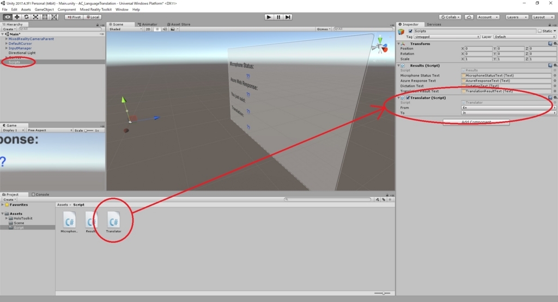The width and height of the screenshot is (558, 302).
Task: Select the Move tool
Action: [17, 17]
